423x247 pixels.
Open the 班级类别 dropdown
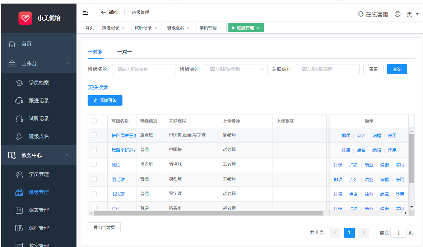(236, 69)
